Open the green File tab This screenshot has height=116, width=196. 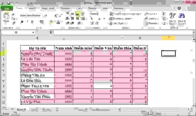click(x=7, y=8)
